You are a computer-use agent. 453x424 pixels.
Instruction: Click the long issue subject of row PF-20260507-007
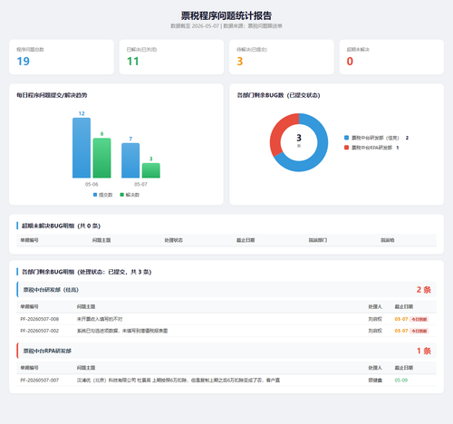click(x=178, y=380)
